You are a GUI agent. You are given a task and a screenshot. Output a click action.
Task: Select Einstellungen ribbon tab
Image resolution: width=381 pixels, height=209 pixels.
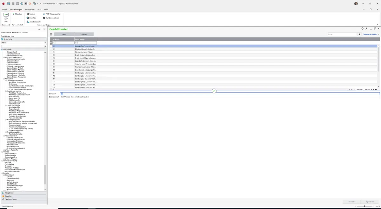coord(16,9)
